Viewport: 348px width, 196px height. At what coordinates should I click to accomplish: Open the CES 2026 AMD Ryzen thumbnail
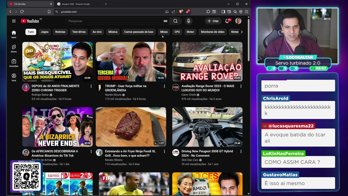coord(207,184)
